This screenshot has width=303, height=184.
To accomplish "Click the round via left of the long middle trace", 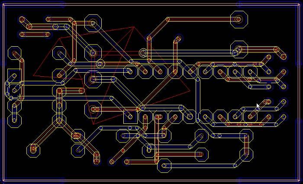I will (x=143, y=53).
